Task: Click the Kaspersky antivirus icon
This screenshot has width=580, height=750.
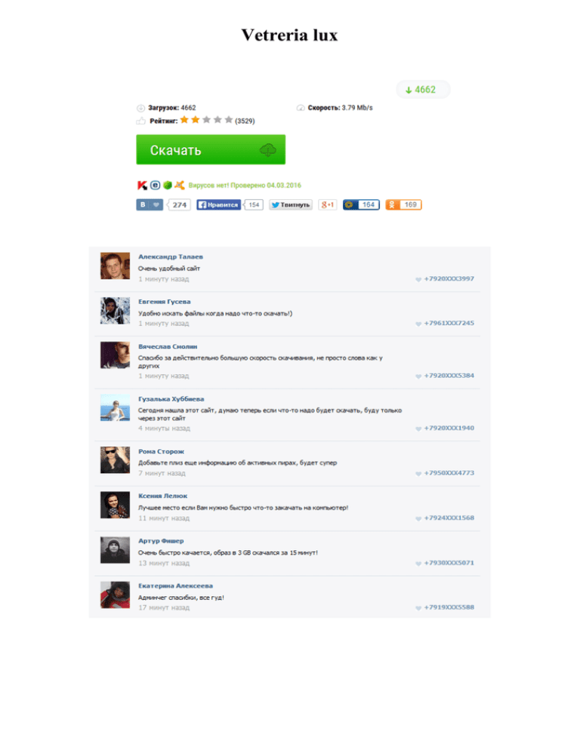Action: coord(142,185)
